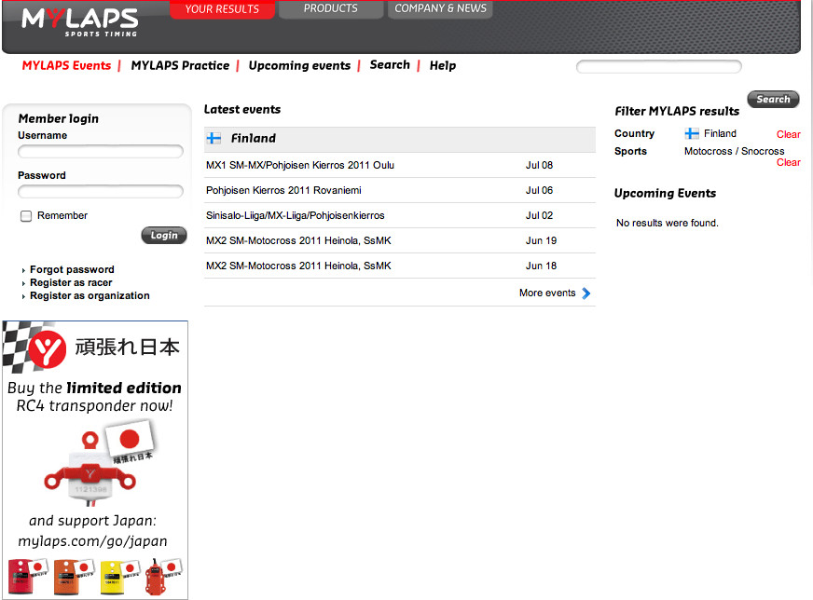Click the Finland flag in Country filter
The width and height of the screenshot is (813, 600).
(692, 133)
